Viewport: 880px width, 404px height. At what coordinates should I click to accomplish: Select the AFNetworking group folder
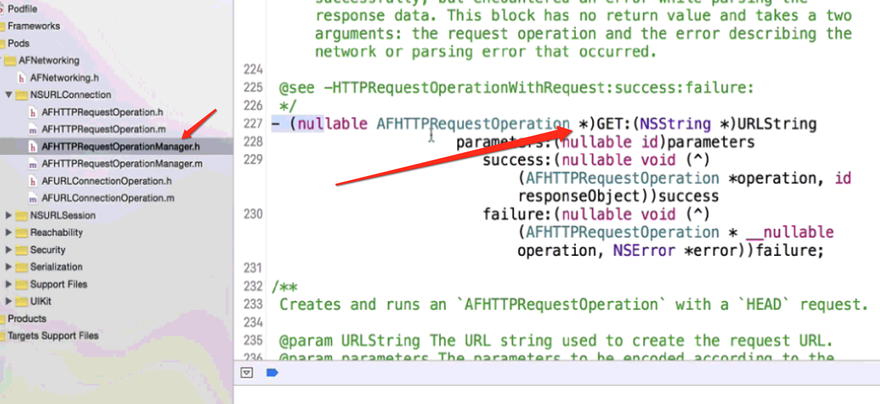pos(49,61)
